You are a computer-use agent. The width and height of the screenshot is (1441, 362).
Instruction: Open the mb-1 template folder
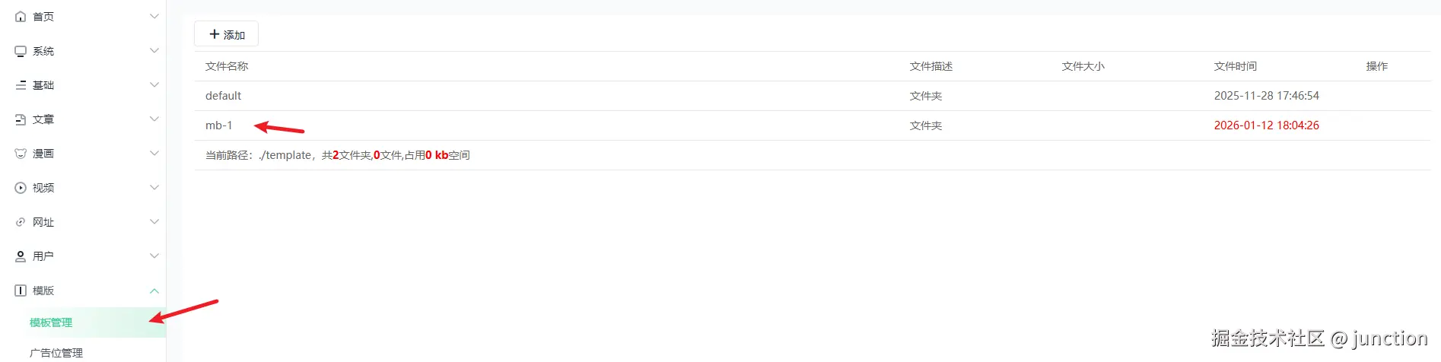219,125
